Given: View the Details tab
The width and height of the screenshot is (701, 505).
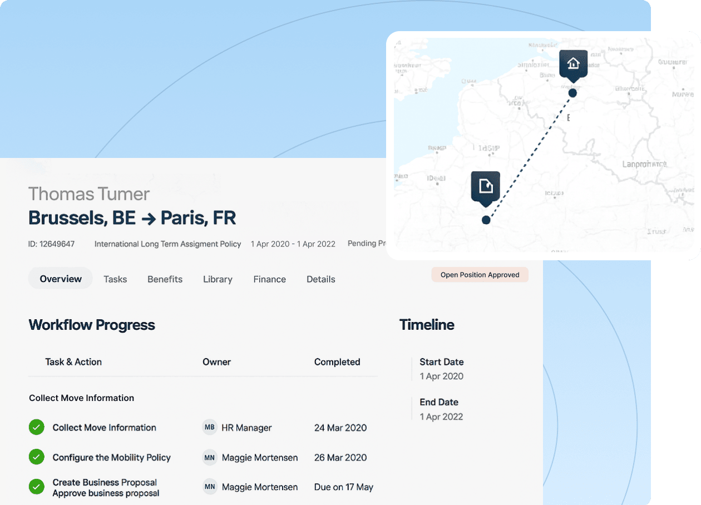Looking at the screenshot, I should pyautogui.click(x=321, y=279).
